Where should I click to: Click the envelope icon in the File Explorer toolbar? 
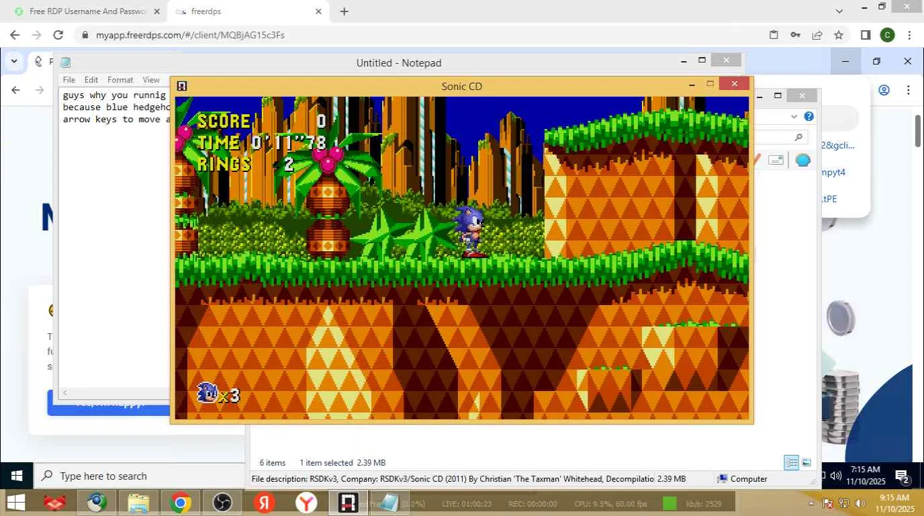tap(776, 160)
